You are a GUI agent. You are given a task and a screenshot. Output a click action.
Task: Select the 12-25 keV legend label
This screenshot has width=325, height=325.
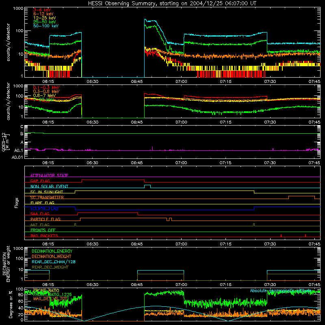45,18
